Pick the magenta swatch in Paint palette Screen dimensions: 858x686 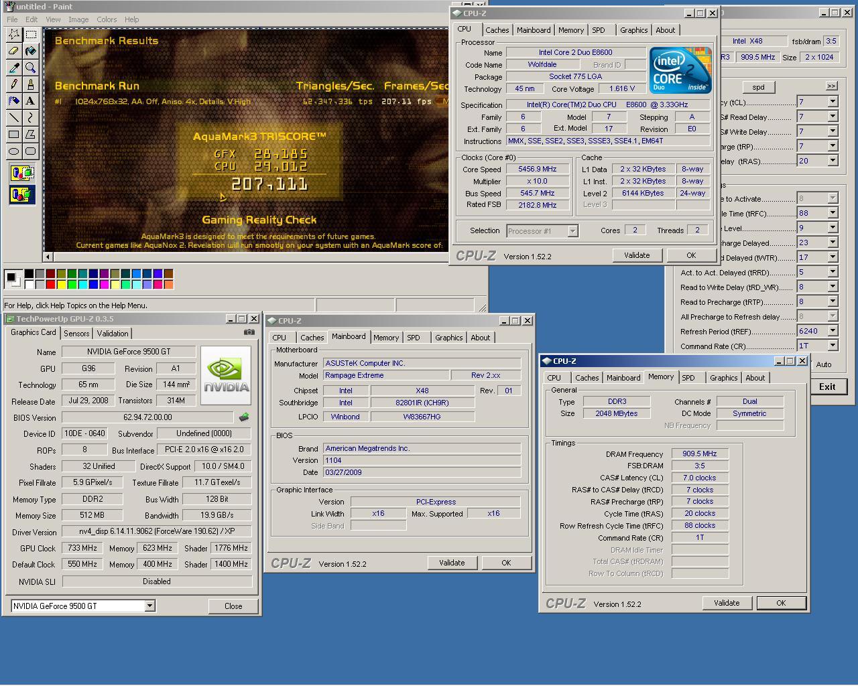[104, 285]
